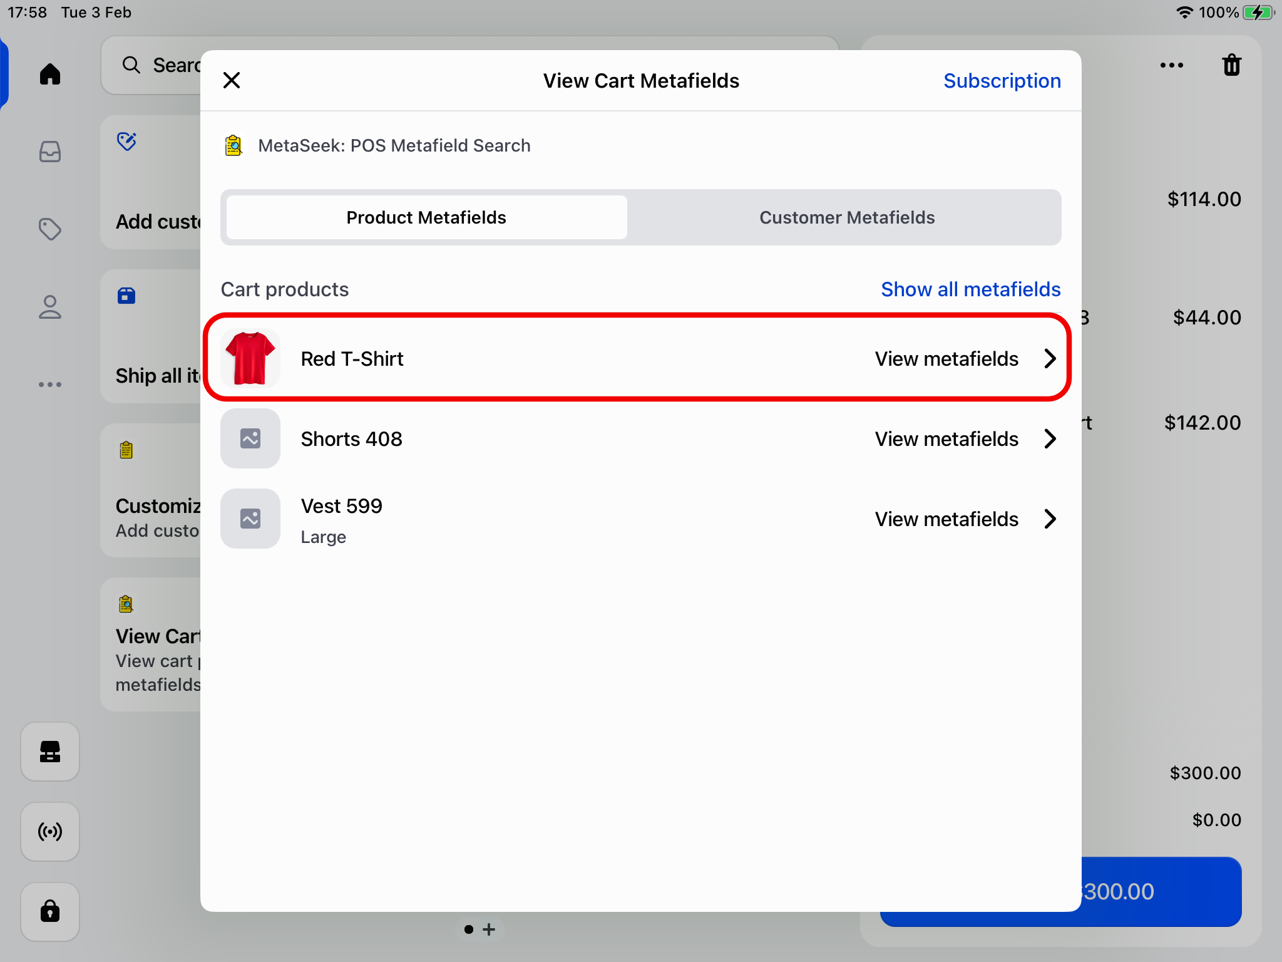Open the Orders inbox sidebar icon

tap(50, 152)
